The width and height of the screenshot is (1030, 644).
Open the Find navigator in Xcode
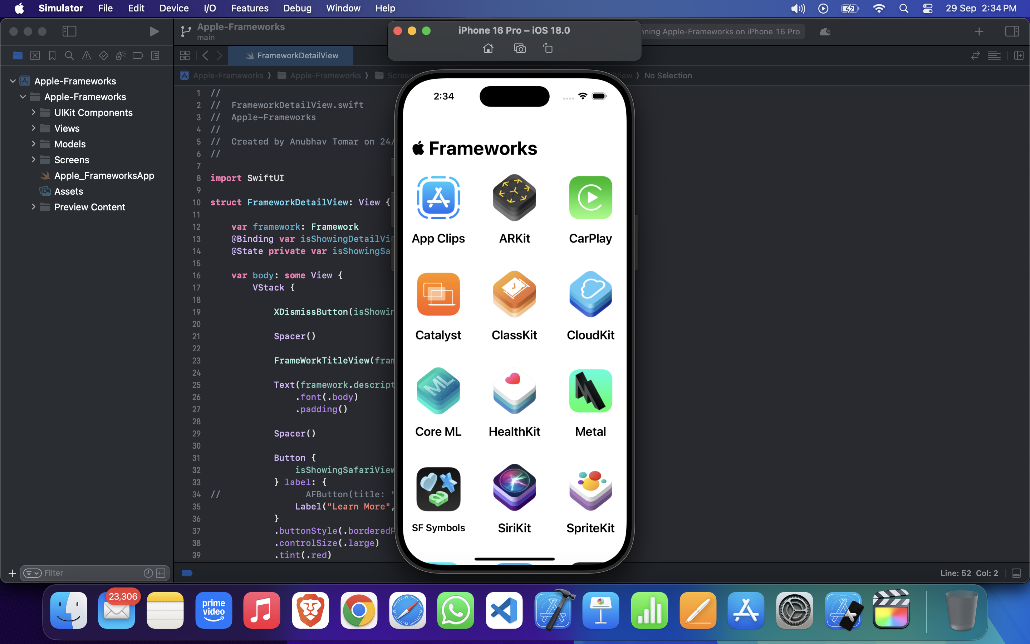[x=69, y=55]
